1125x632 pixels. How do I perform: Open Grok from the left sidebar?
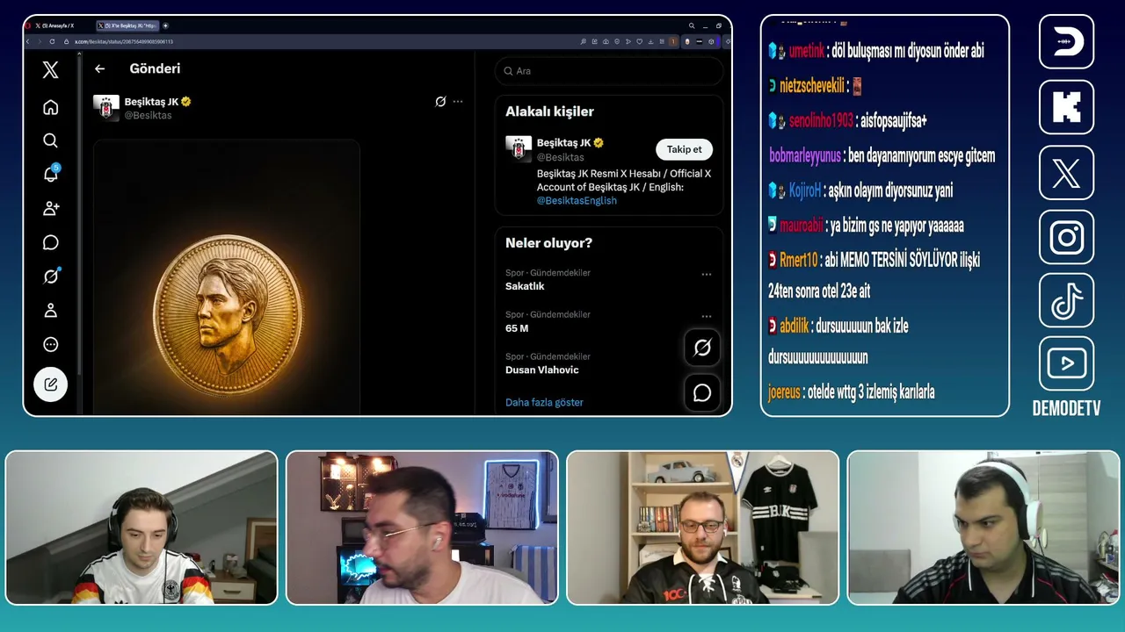(x=51, y=276)
